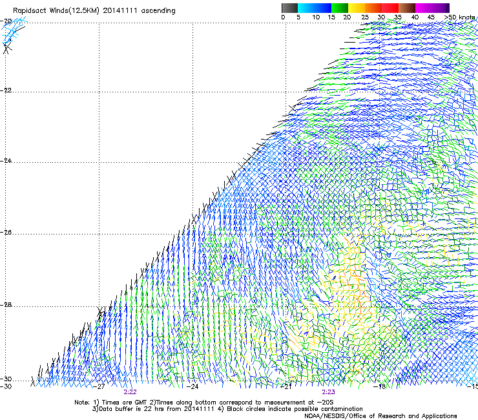Click the gray 0-5 knots legend swatch

[x=289, y=8]
